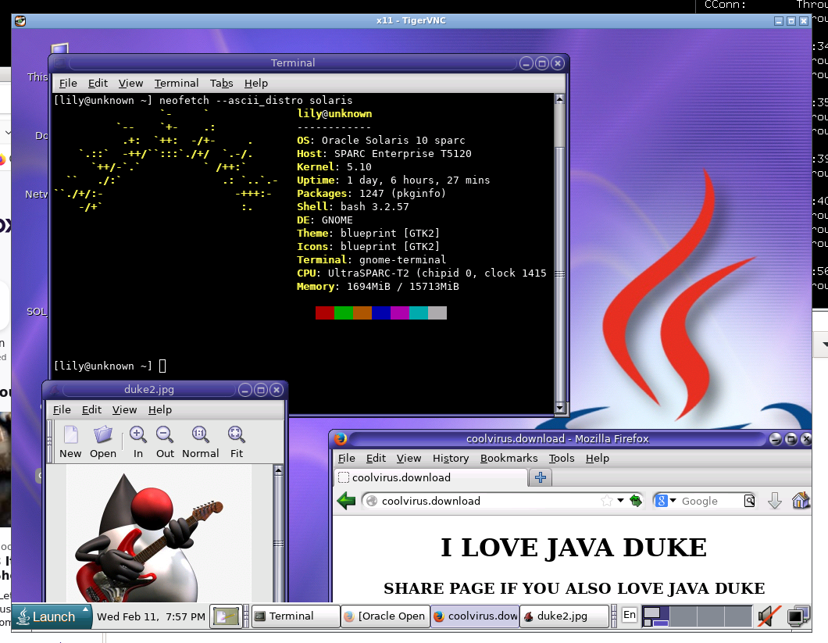828x643 pixels.
Task: Set image zoom to Normal size
Action: click(200, 435)
